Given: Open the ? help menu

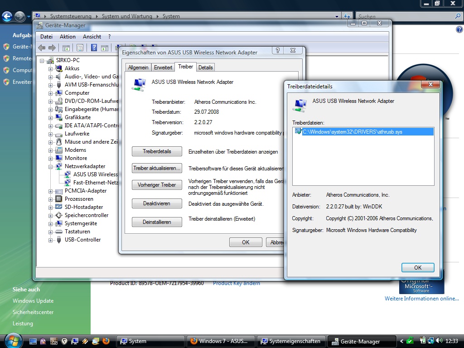Looking at the screenshot, I should [x=110, y=37].
